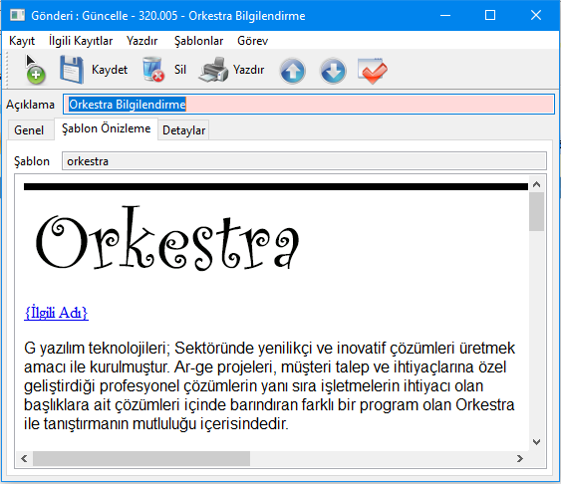Image resolution: width=561 pixels, height=484 pixels.
Task: Click the new record icon with green plus
Action: click(x=35, y=70)
